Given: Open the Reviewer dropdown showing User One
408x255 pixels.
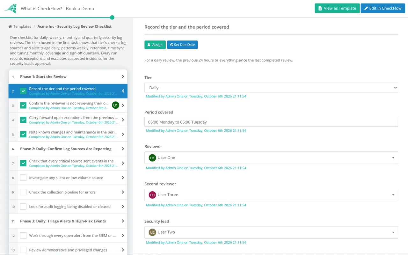Looking at the screenshot, I should coord(271,158).
